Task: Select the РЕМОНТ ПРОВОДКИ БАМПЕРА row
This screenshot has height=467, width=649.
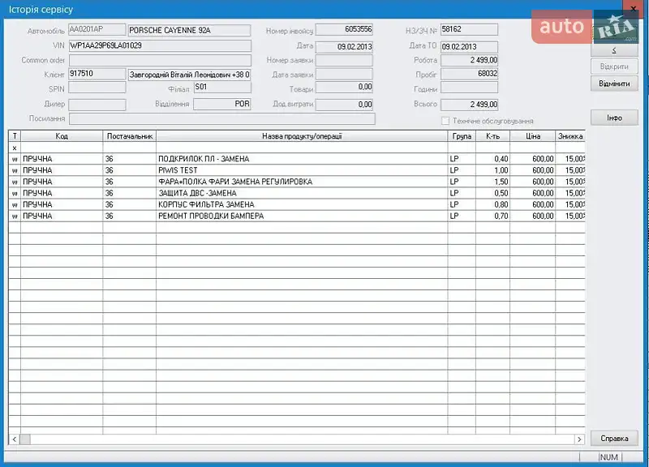Action: [301, 216]
